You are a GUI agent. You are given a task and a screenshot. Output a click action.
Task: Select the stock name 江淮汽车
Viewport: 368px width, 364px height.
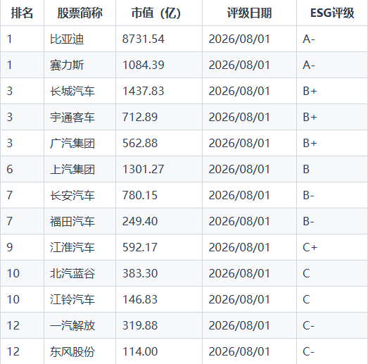point(72,248)
